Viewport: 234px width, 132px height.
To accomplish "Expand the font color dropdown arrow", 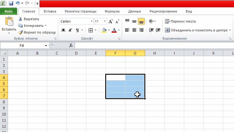I will point(119,30).
